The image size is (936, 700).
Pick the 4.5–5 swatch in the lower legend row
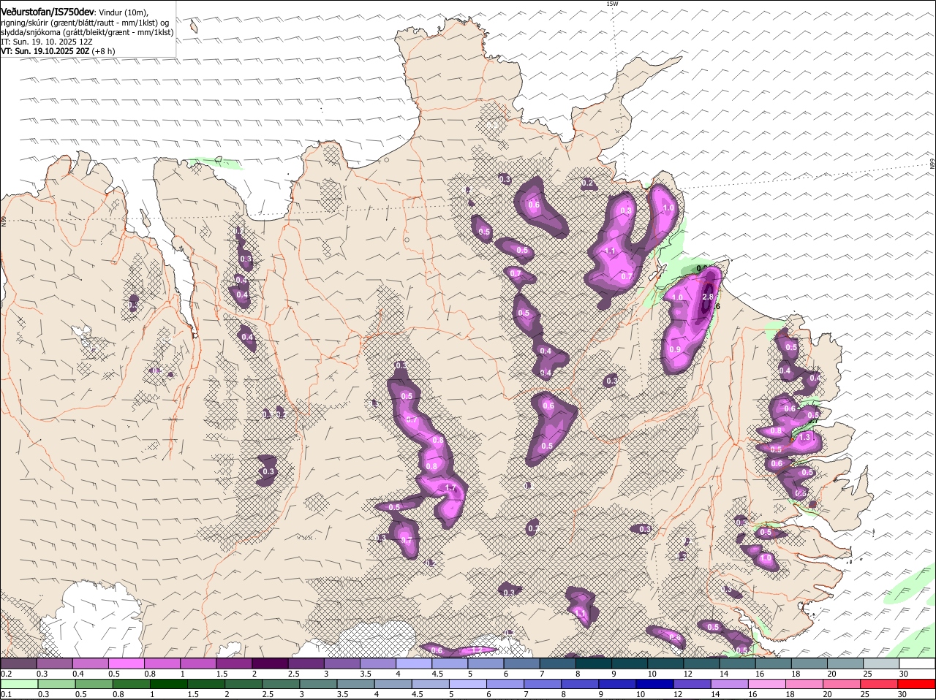point(430,685)
